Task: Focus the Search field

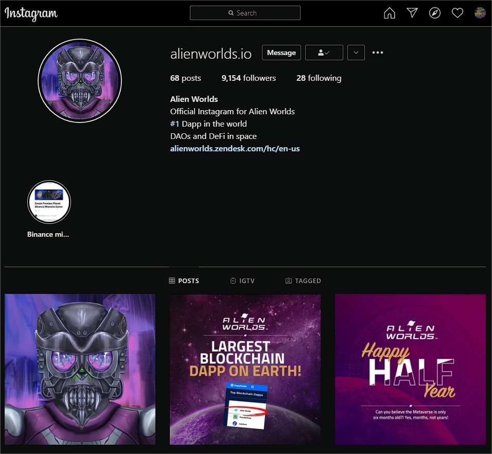Action: coord(245,13)
